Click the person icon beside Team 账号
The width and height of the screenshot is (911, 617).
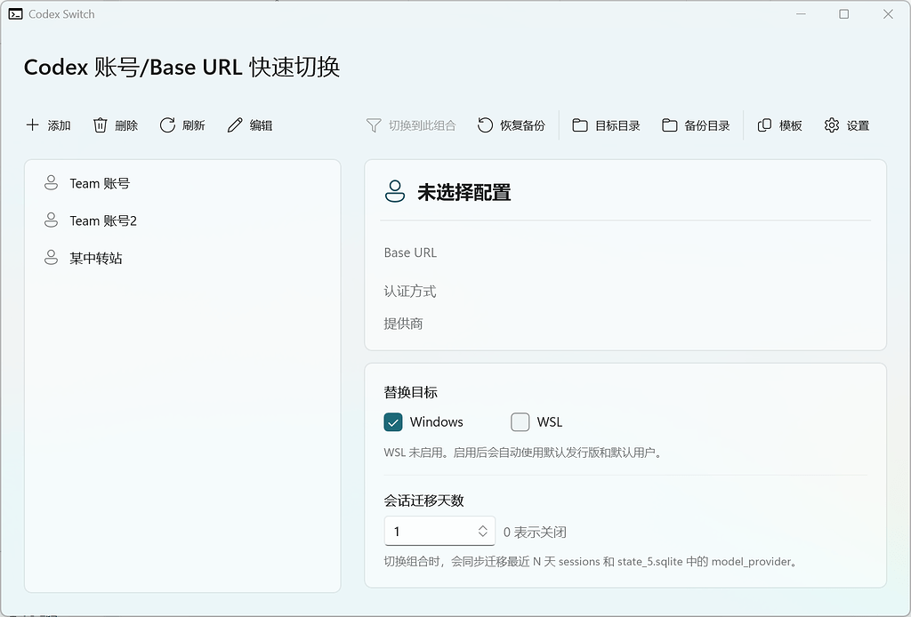(51, 183)
